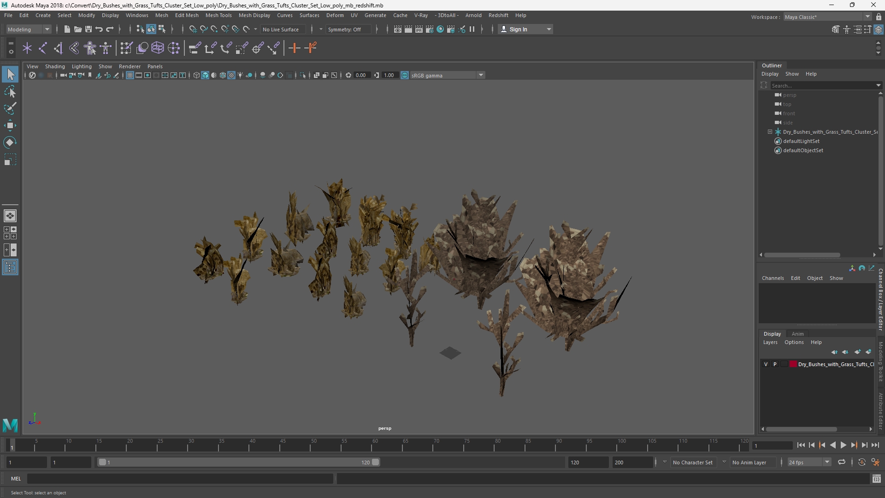Open Outliner search filter dropdown arrow

point(878,85)
